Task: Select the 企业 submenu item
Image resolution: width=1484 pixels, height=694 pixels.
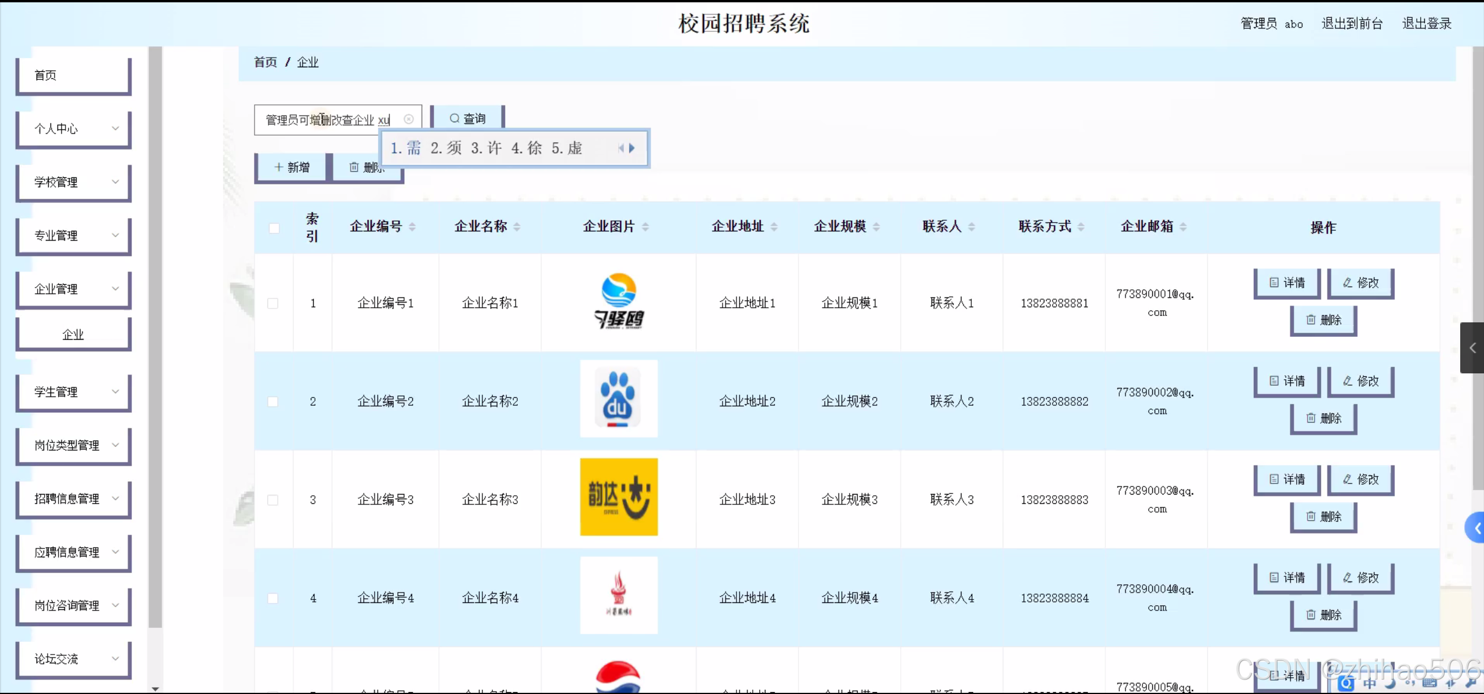Action: point(74,335)
